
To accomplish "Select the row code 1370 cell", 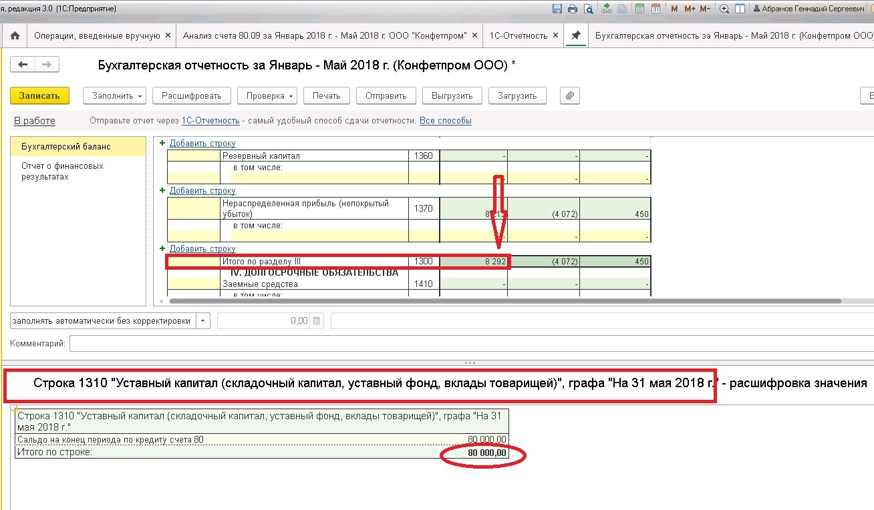I will tap(424, 209).
